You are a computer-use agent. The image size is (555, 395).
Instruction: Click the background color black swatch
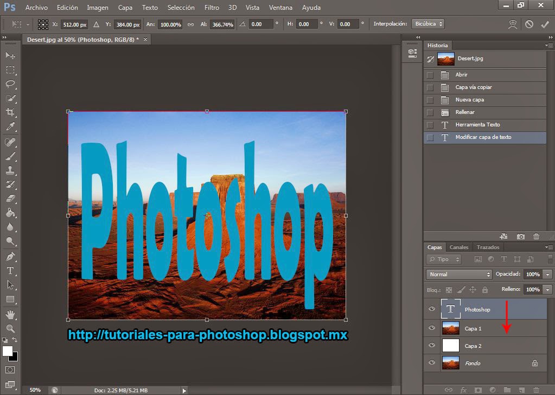[x=14, y=358]
